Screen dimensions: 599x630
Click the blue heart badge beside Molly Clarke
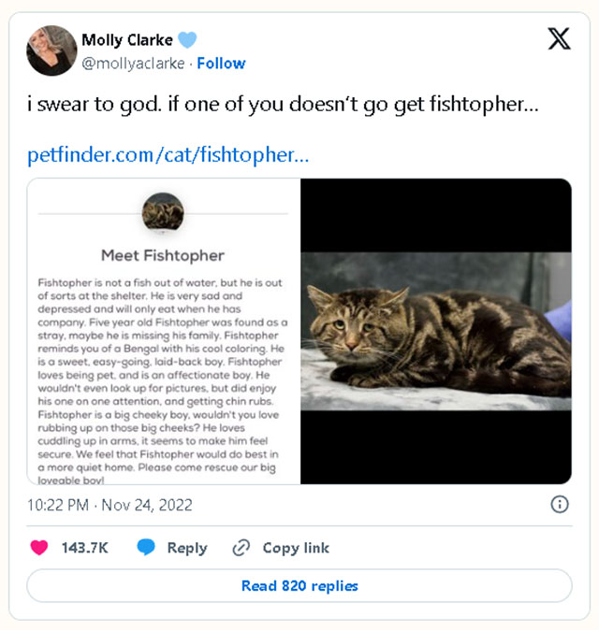187,39
